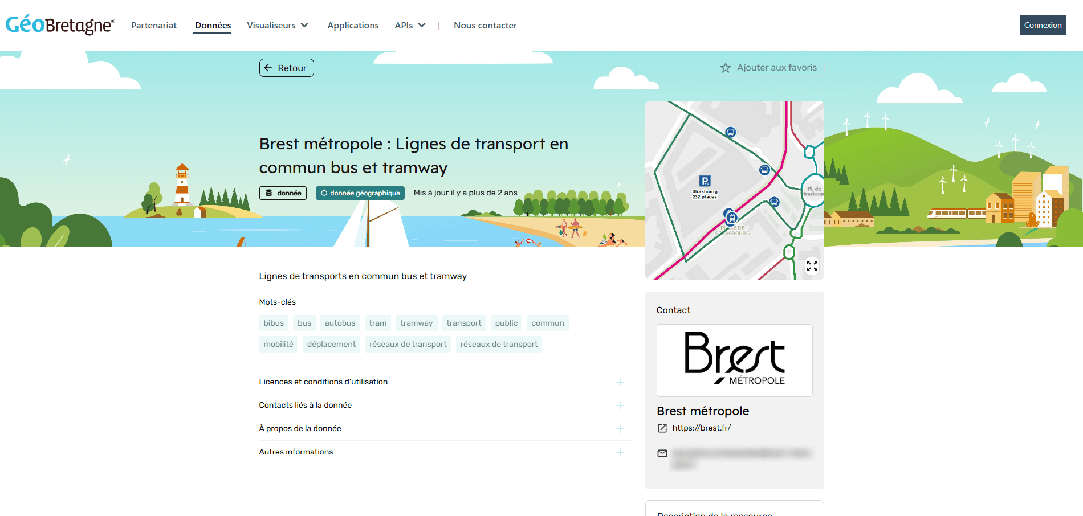Click the parking P icon on the map
Viewport: 1083px width, 516px height.
click(x=705, y=181)
